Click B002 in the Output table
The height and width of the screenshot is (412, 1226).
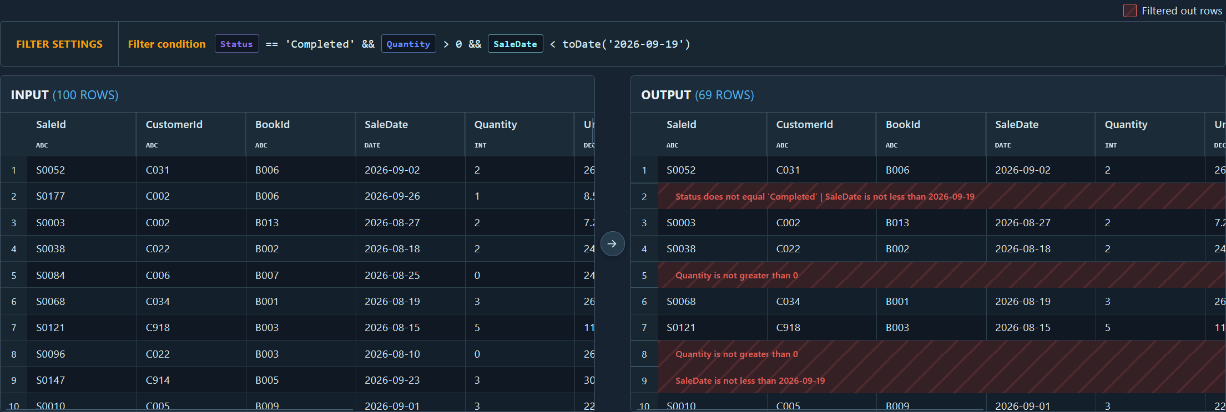(897, 248)
